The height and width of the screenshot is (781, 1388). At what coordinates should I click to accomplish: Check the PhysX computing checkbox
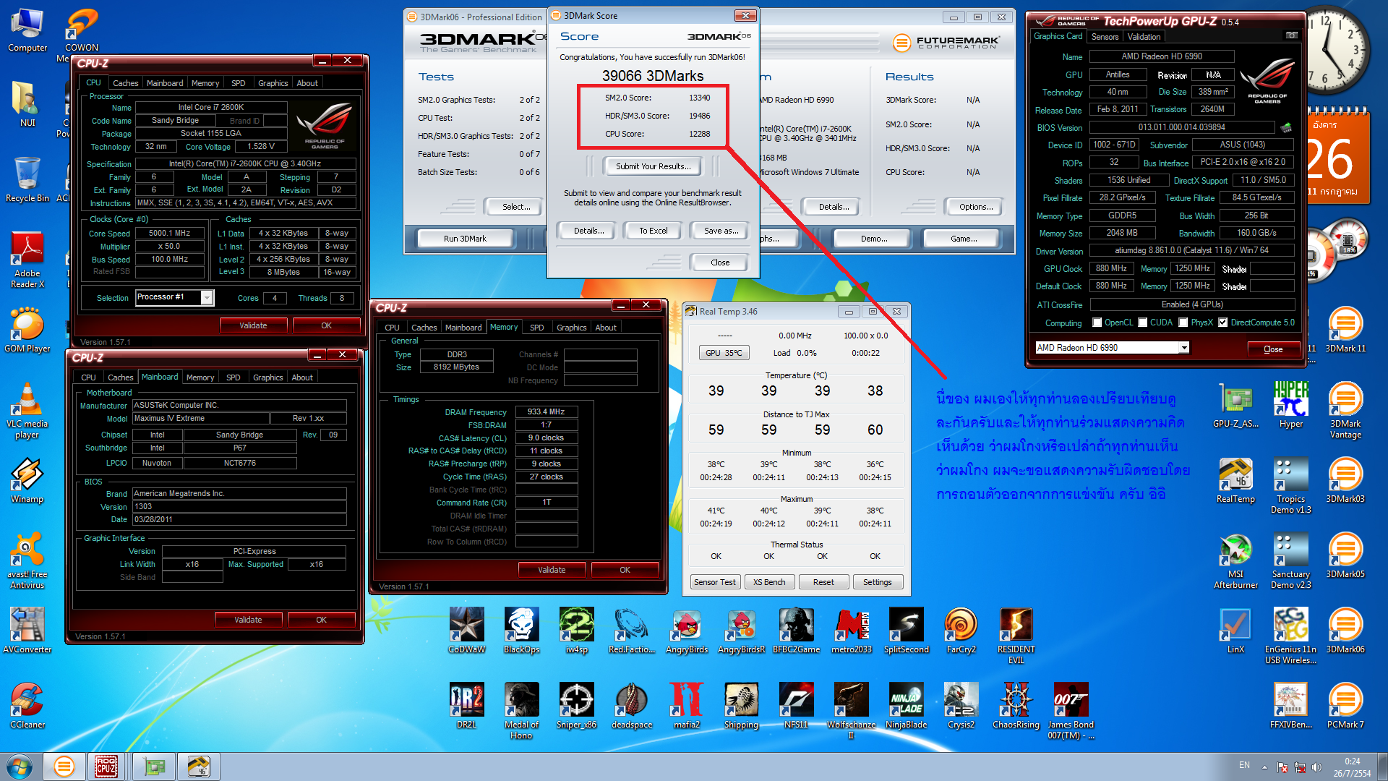click(x=1183, y=323)
